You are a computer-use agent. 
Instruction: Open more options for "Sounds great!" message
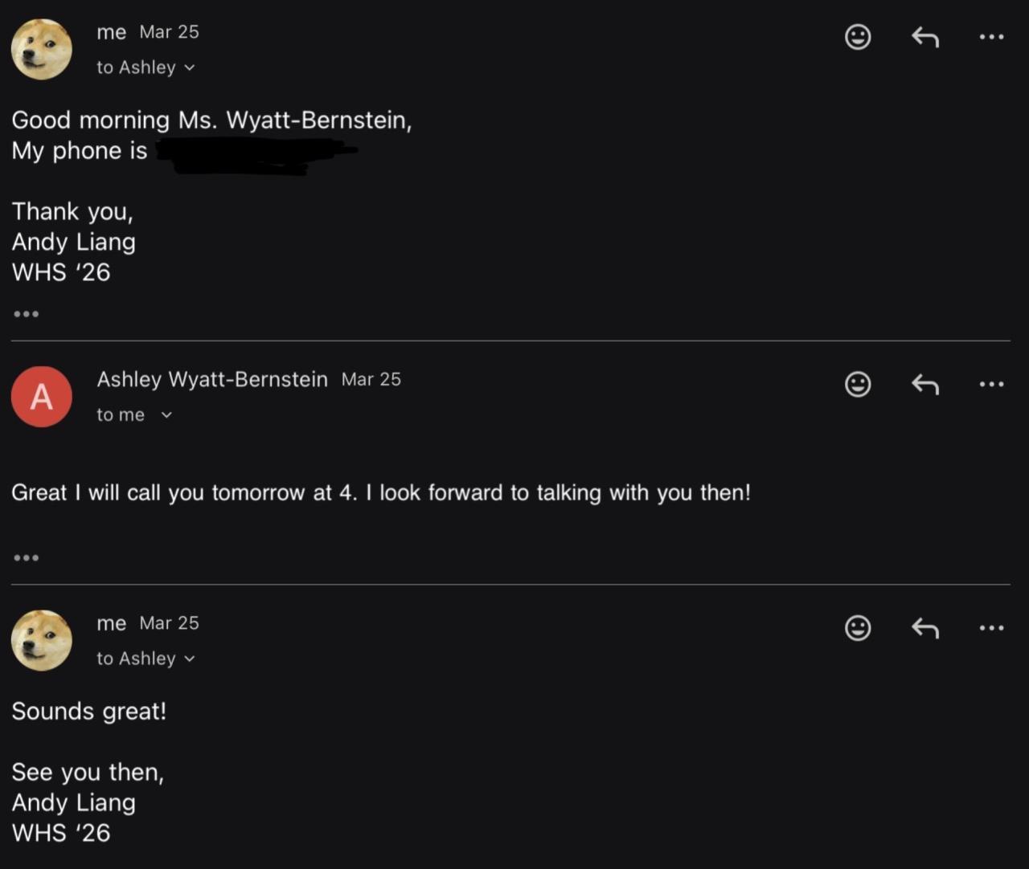[991, 627]
